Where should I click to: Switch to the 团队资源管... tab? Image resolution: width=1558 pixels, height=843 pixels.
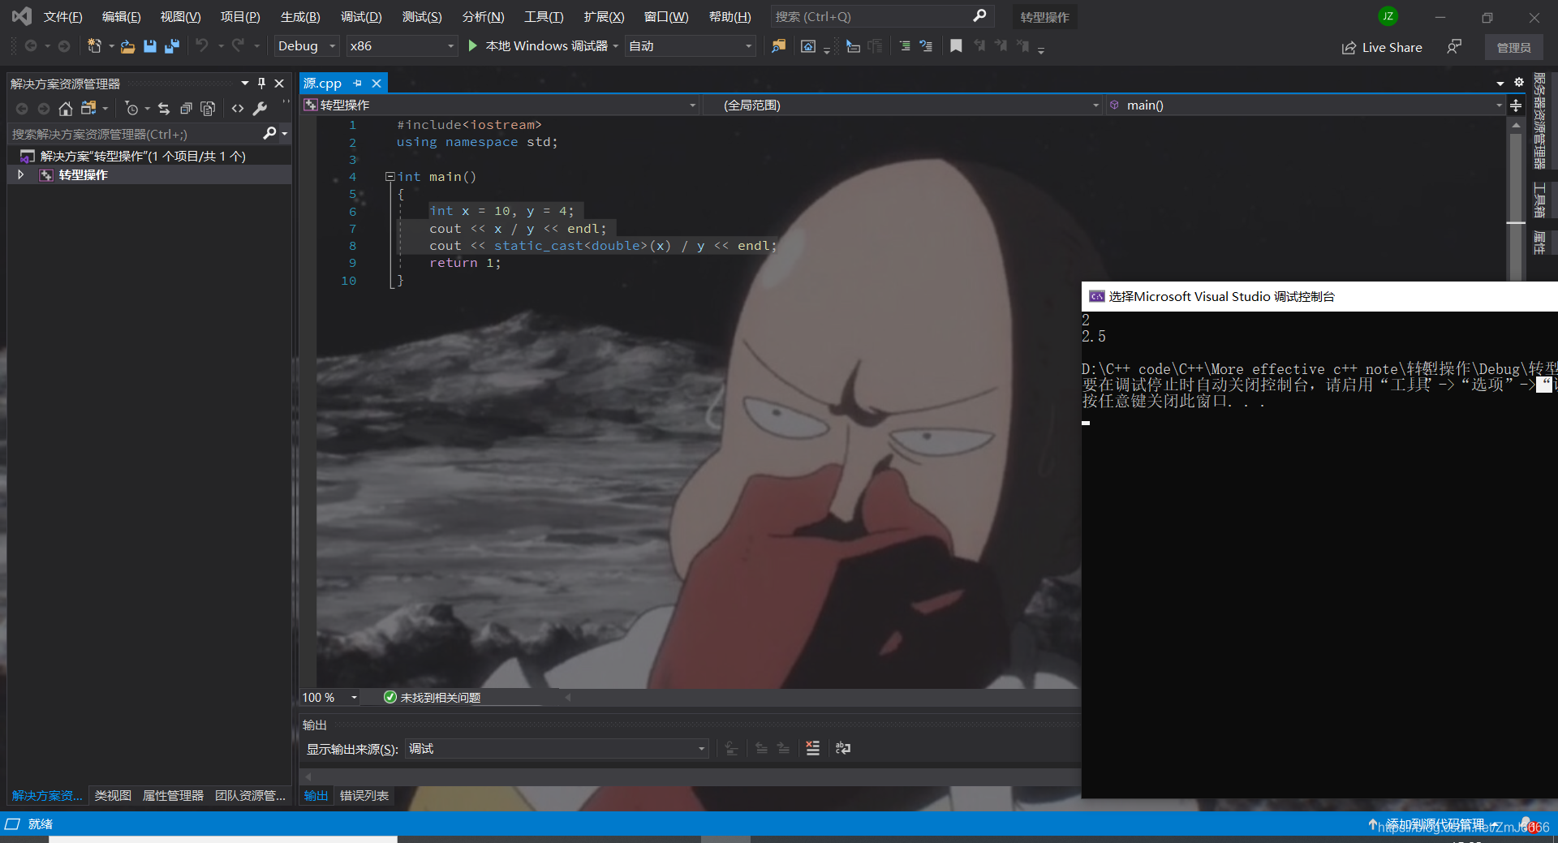[x=250, y=796]
